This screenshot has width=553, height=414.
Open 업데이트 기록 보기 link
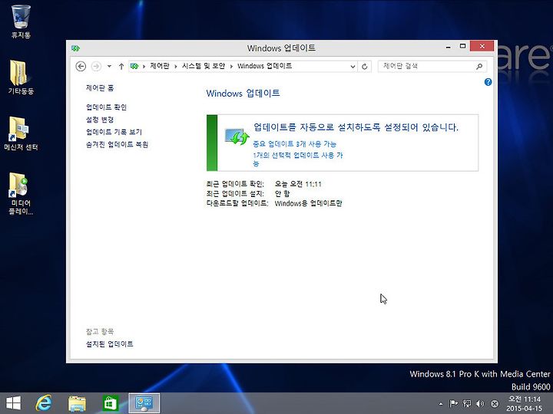click(114, 132)
